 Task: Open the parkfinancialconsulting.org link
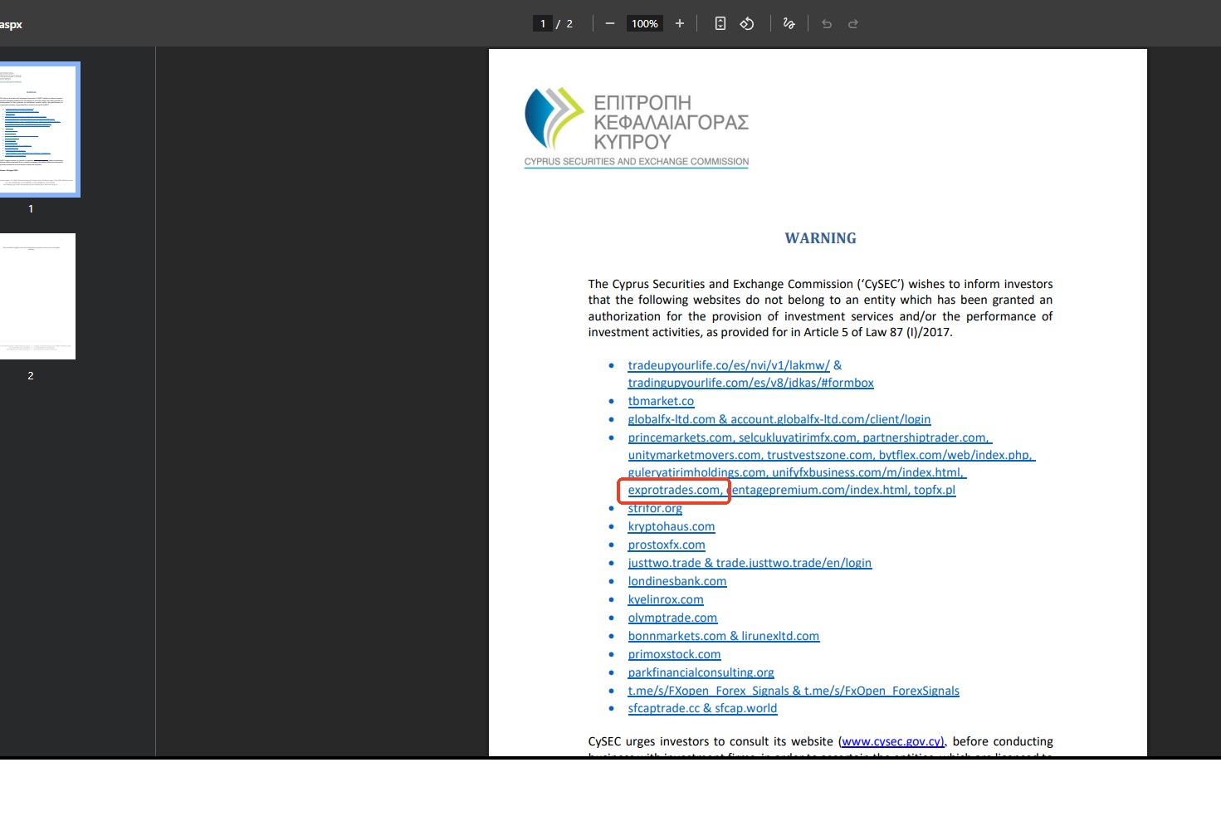coord(701,672)
